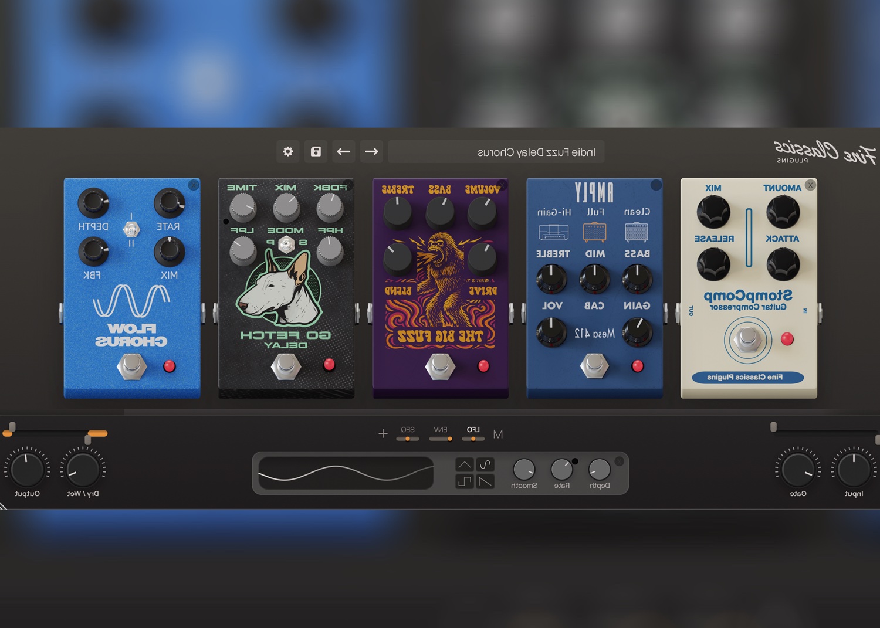Click the Input level knob
This screenshot has width=880, height=628.
pyautogui.click(x=854, y=469)
